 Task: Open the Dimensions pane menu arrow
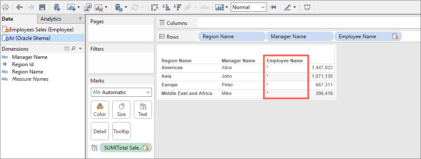[80, 49]
